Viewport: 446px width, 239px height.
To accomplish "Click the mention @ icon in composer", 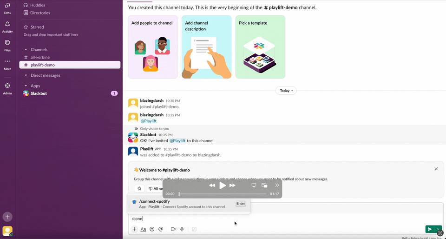I will tap(161, 229).
